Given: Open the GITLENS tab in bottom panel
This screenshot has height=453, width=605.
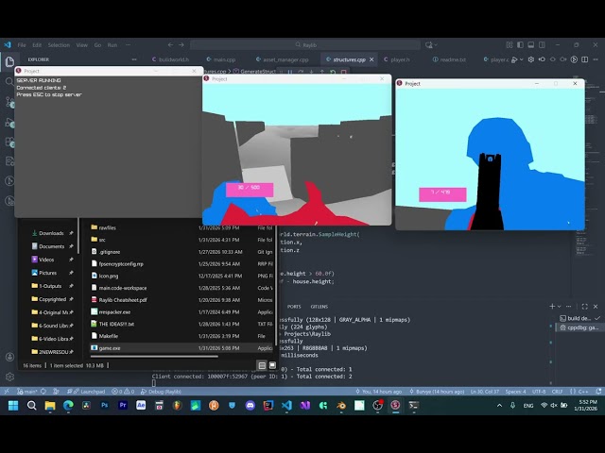Looking at the screenshot, I should [x=320, y=307].
